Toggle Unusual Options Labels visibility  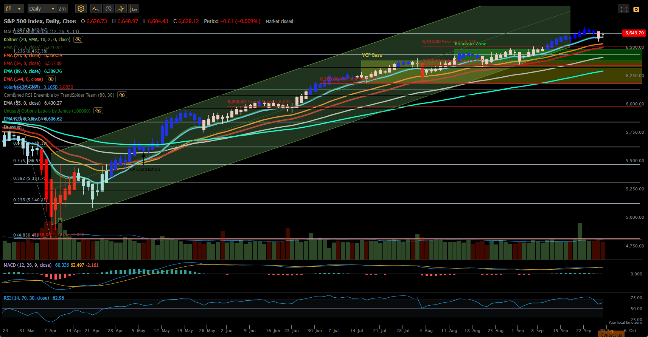98,111
